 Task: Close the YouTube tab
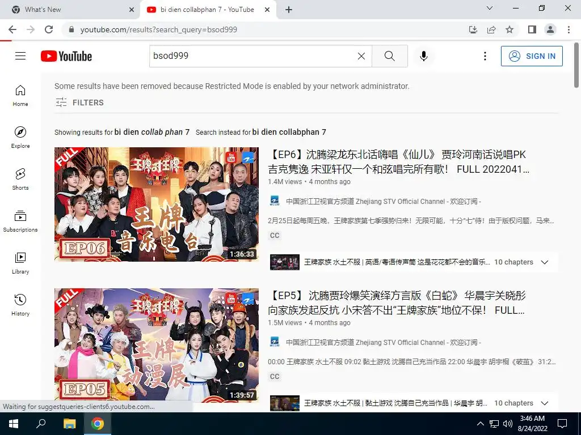tap(267, 10)
